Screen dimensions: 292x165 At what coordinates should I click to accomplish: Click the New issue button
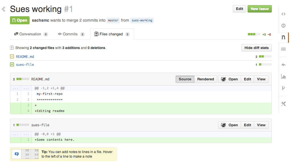pos(260,9)
